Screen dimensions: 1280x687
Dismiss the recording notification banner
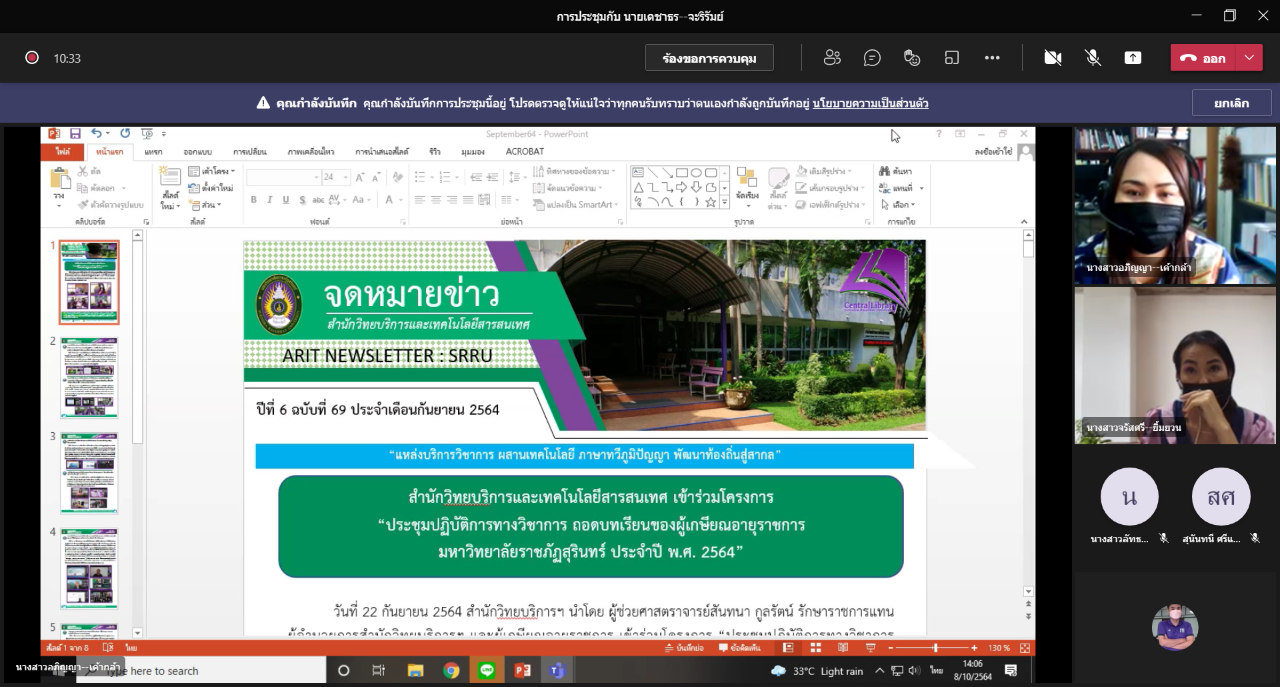click(x=1231, y=103)
